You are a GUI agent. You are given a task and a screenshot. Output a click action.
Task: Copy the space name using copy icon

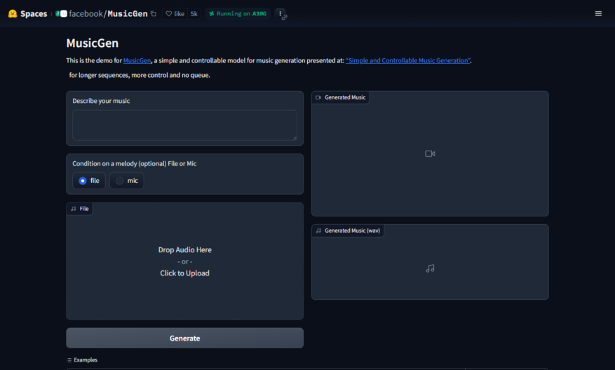154,14
